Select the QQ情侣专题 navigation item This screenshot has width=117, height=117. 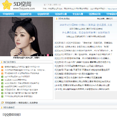point(60,14)
